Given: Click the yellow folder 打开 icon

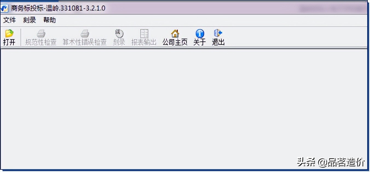Looking at the screenshot, I should pyautogui.click(x=9, y=33).
